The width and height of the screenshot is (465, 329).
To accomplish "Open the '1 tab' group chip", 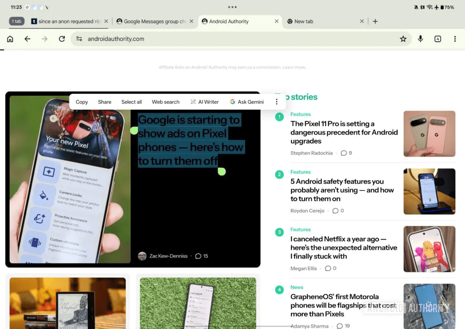I will point(17,21).
